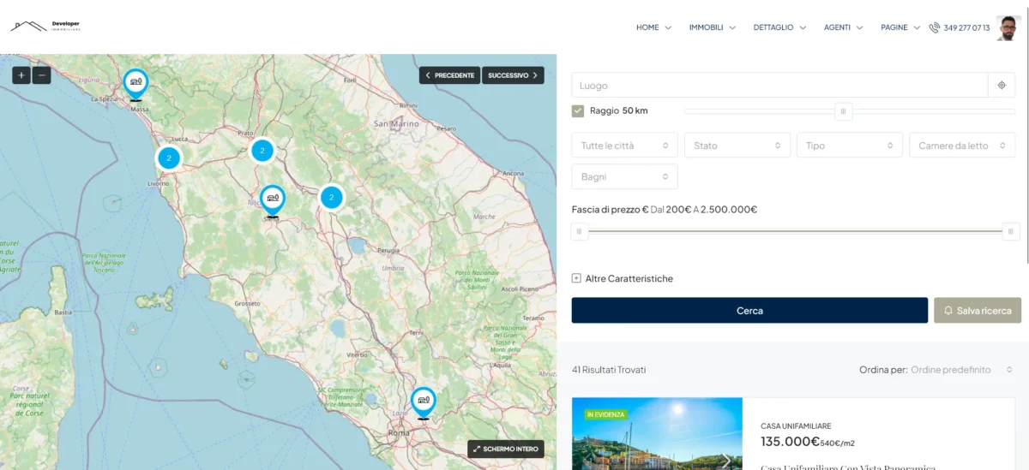Image resolution: width=1029 pixels, height=470 pixels.
Task: Open the property pin near Siena
Action: (x=272, y=201)
